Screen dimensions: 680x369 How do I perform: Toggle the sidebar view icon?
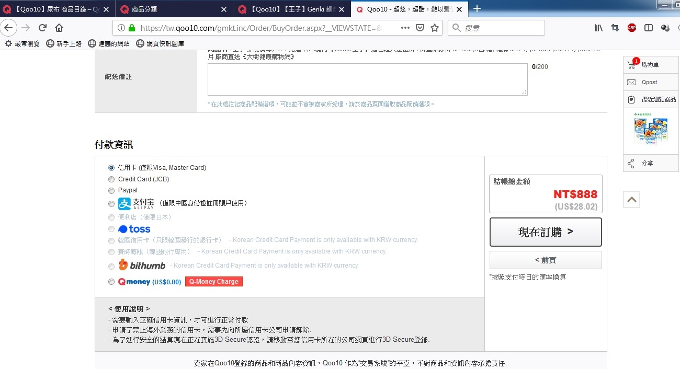pyautogui.click(x=649, y=28)
